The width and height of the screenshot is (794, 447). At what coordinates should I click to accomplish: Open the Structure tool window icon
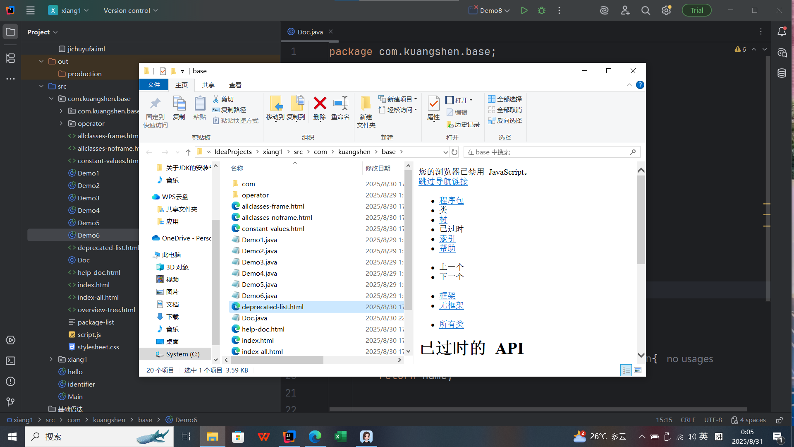pos(11,58)
